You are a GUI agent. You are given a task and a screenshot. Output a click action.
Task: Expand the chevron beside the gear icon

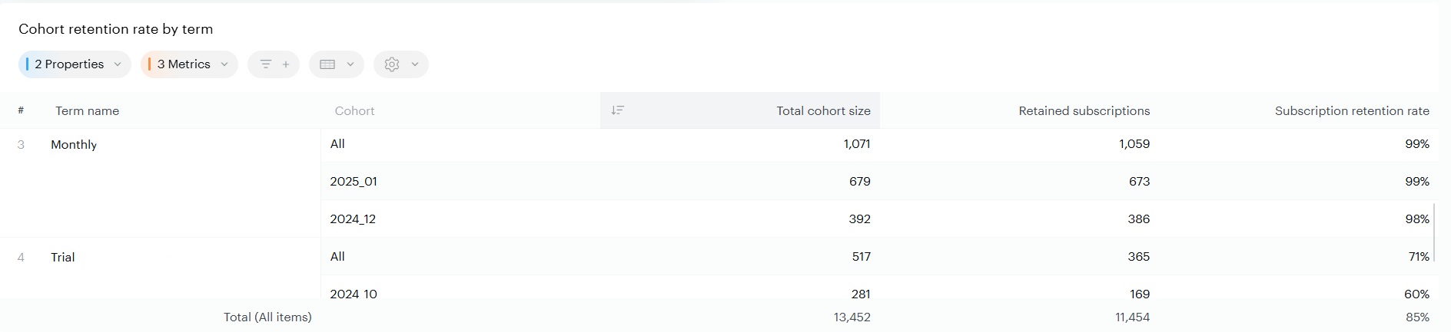coord(415,64)
